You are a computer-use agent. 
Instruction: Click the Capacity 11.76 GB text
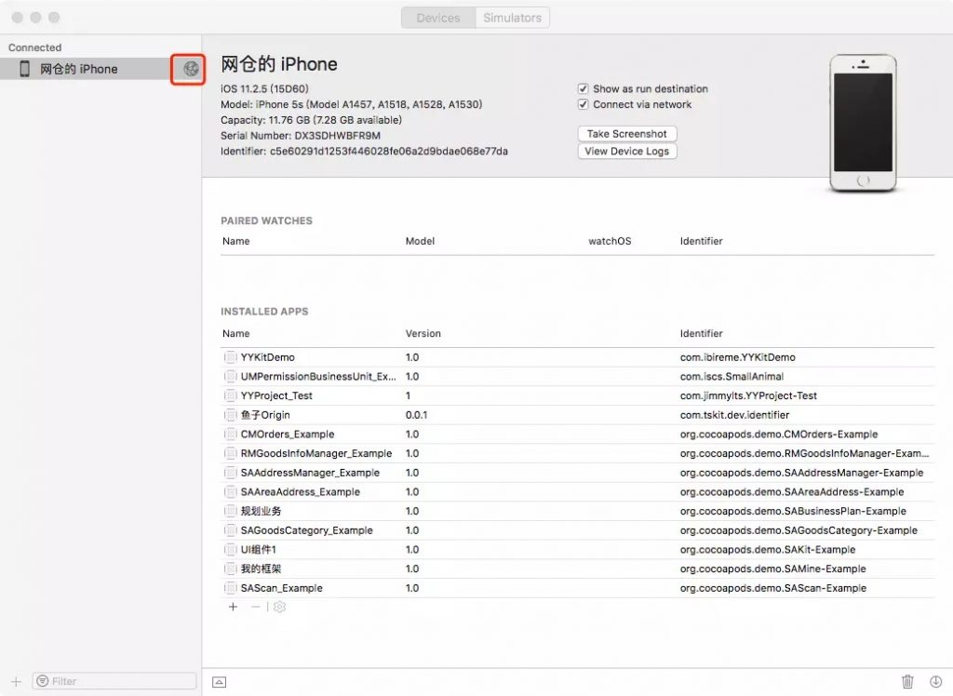311,120
